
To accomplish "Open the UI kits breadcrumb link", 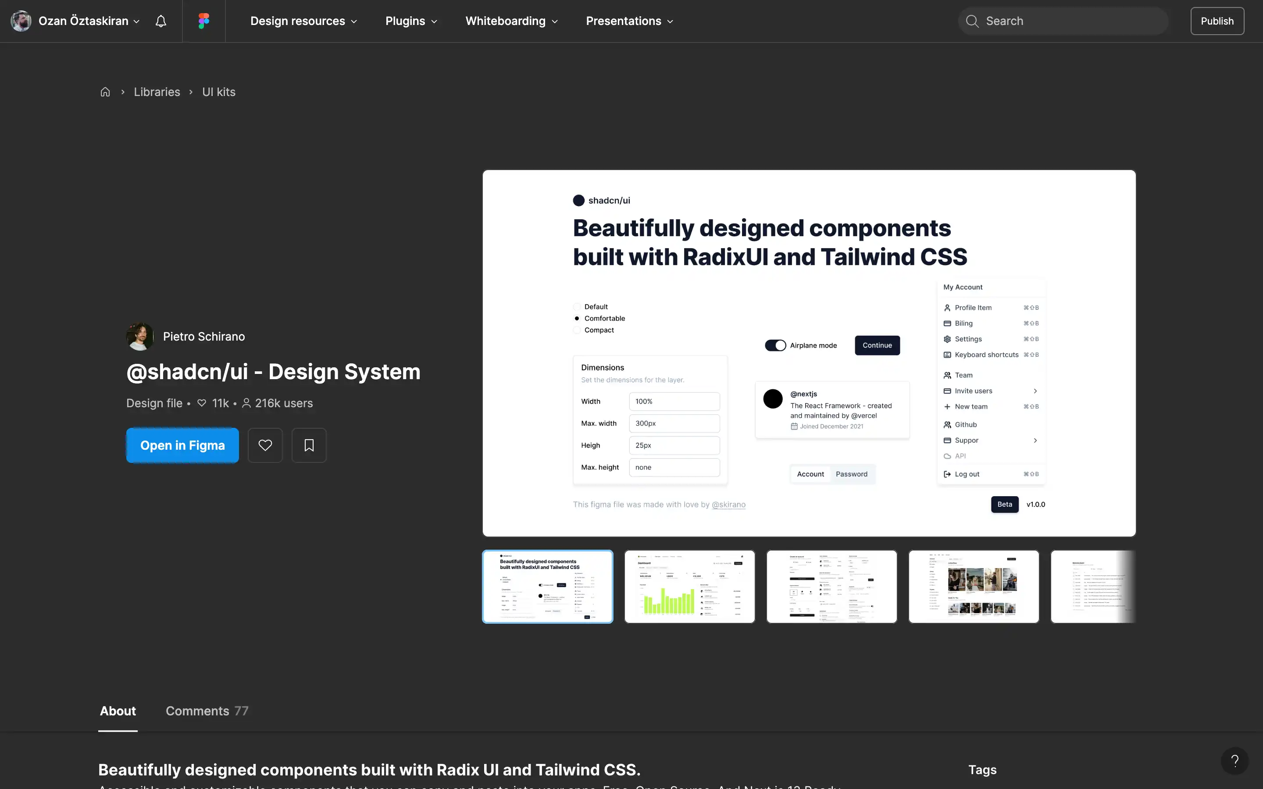I will [219, 92].
